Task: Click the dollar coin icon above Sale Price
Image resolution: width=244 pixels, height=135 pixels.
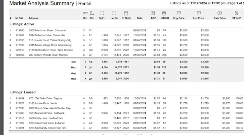Action: click(220, 13)
